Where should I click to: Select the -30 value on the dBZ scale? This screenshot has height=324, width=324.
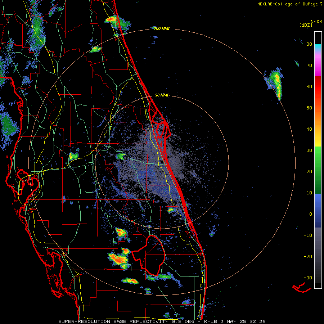[308, 278]
